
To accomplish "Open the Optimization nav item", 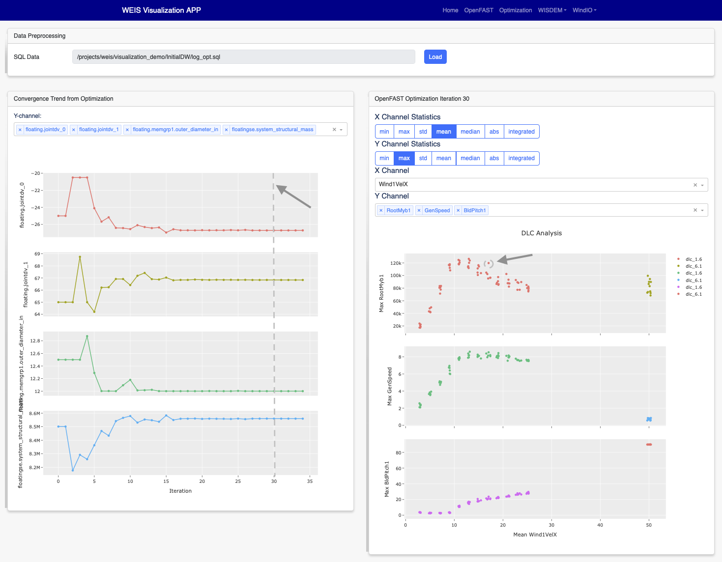I will pos(516,10).
